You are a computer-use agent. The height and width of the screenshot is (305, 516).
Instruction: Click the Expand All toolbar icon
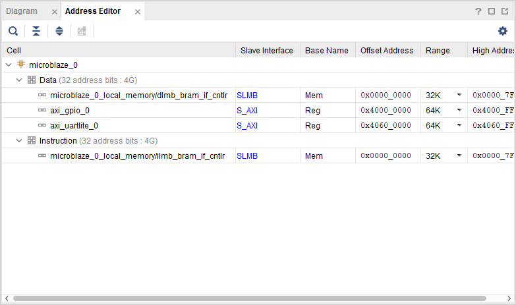[59, 31]
